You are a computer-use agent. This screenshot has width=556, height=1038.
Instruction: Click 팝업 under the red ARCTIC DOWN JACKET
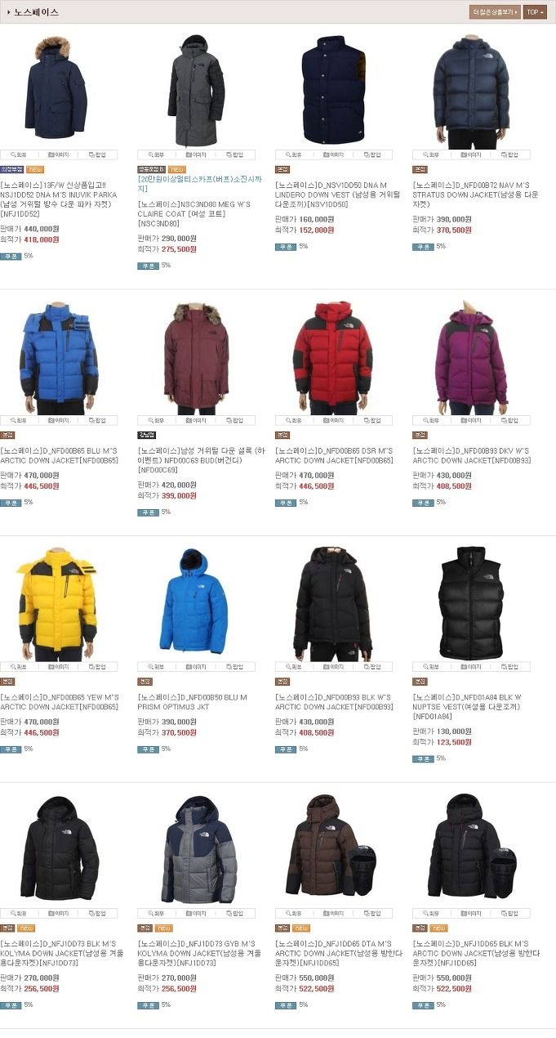coord(372,420)
